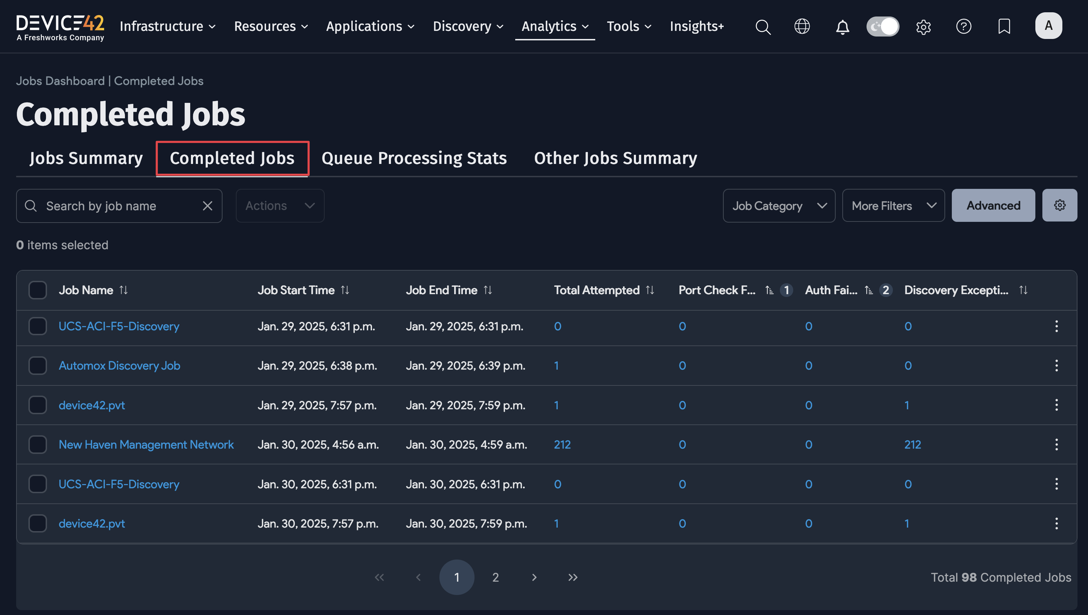Toggle the dark mode switch
The width and height of the screenshot is (1088, 615).
point(883,26)
